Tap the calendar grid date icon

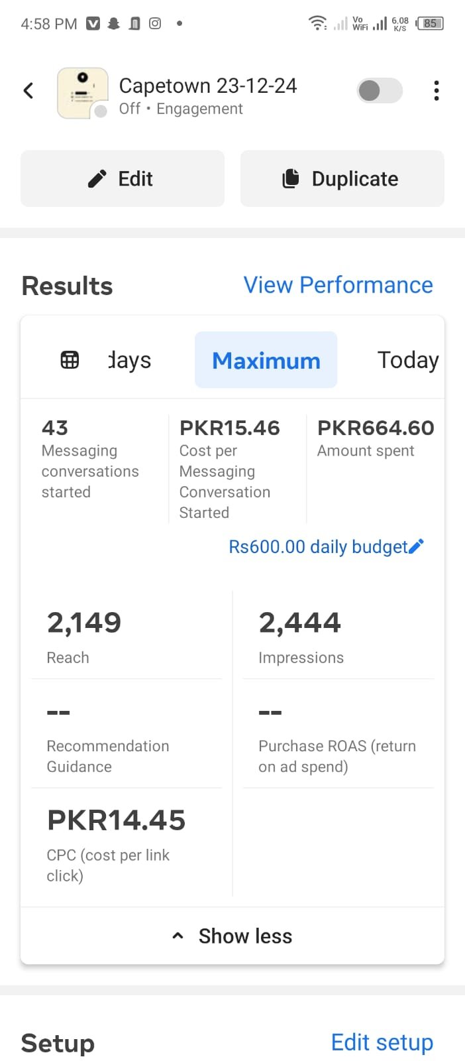pos(70,360)
